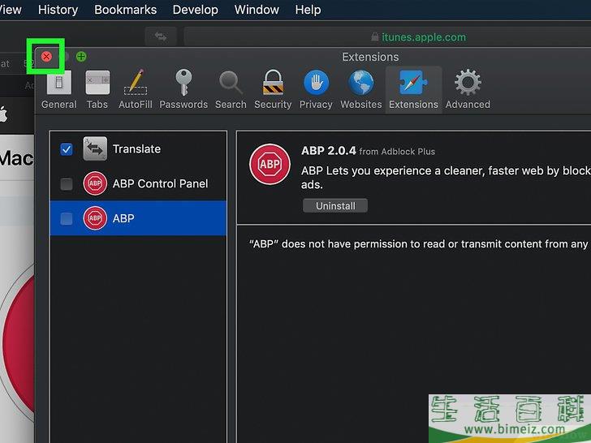The image size is (591, 443).
Task: Select the Translate row in extensions list
Action: tap(138, 148)
